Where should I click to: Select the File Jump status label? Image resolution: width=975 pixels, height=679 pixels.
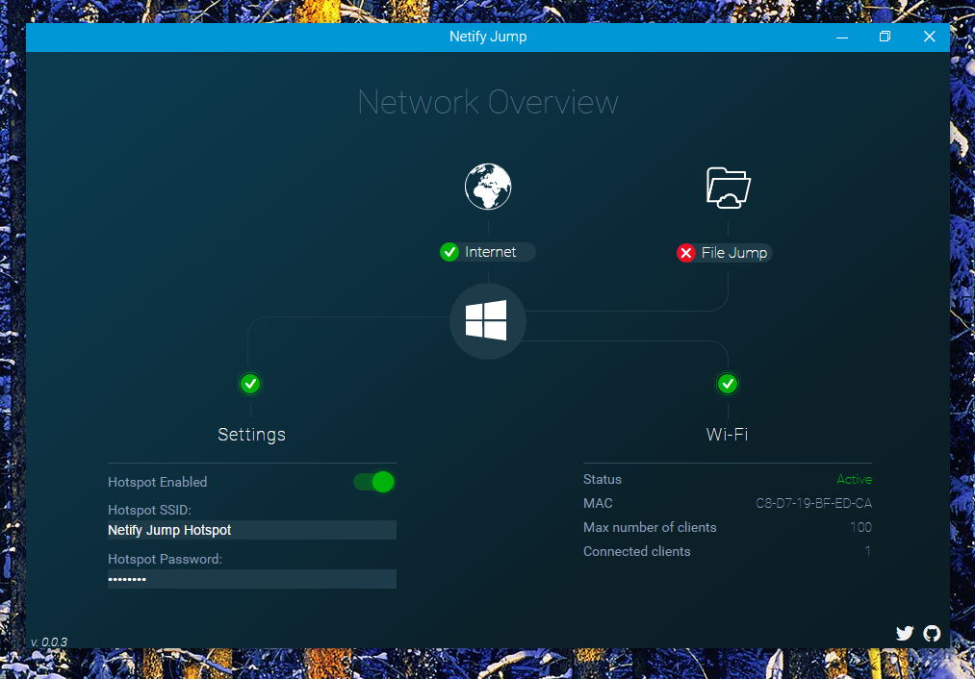click(x=734, y=253)
